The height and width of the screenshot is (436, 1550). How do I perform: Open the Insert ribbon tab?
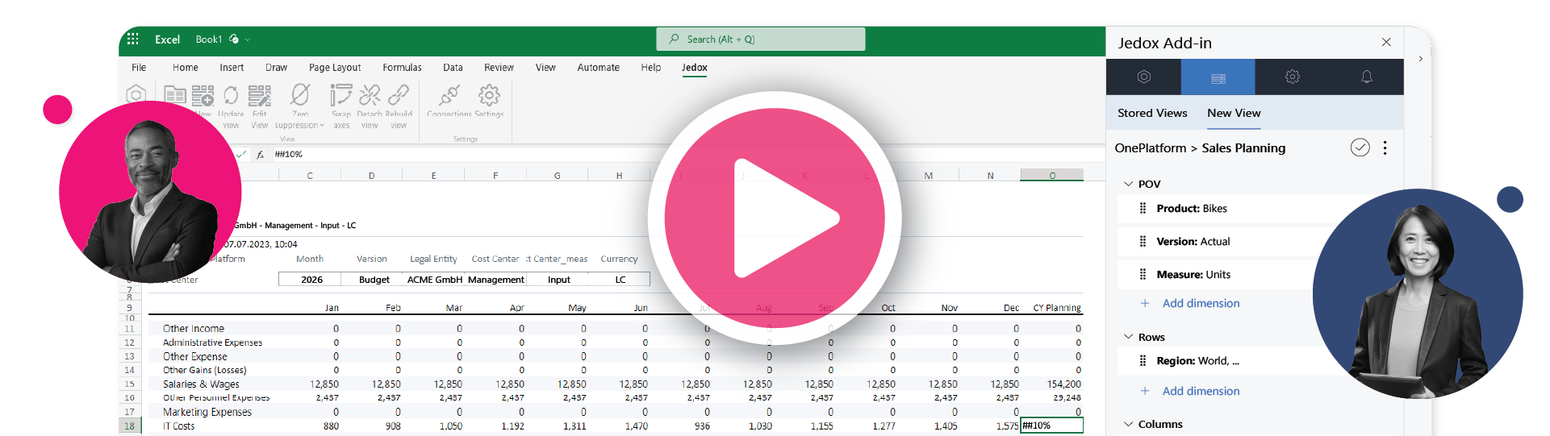click(x=232, y=68)
